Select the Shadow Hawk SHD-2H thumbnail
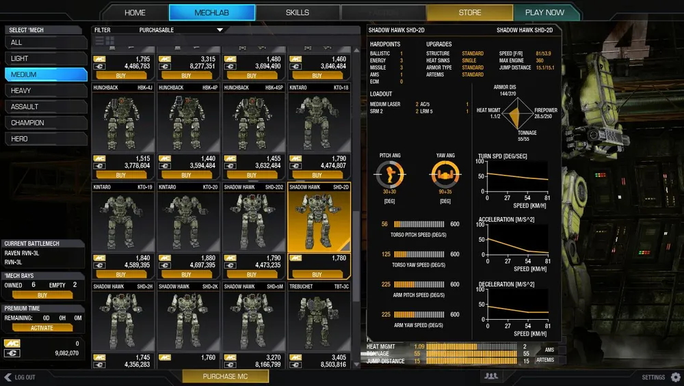The image size is (684, 386). [x=122, y=320]
